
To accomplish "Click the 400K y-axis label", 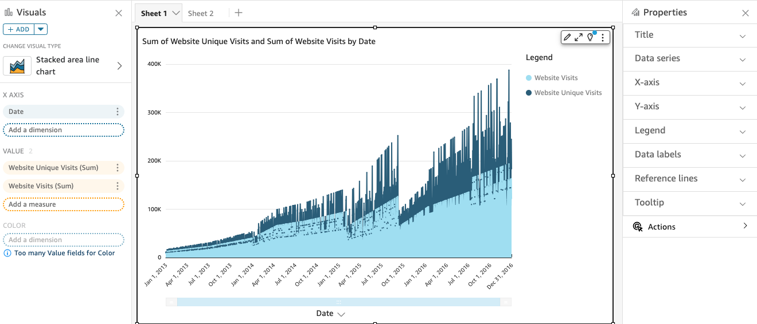I will (x=154, y=64).
